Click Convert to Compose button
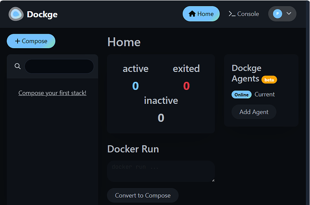 tap(142, 196)
